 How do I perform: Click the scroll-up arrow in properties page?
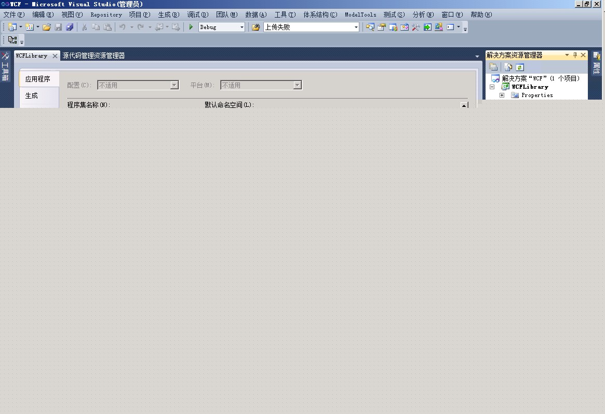coord(464,105)
